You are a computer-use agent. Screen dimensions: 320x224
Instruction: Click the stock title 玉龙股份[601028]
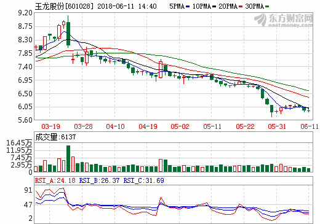pyautogui.click(x=64, y=6)
